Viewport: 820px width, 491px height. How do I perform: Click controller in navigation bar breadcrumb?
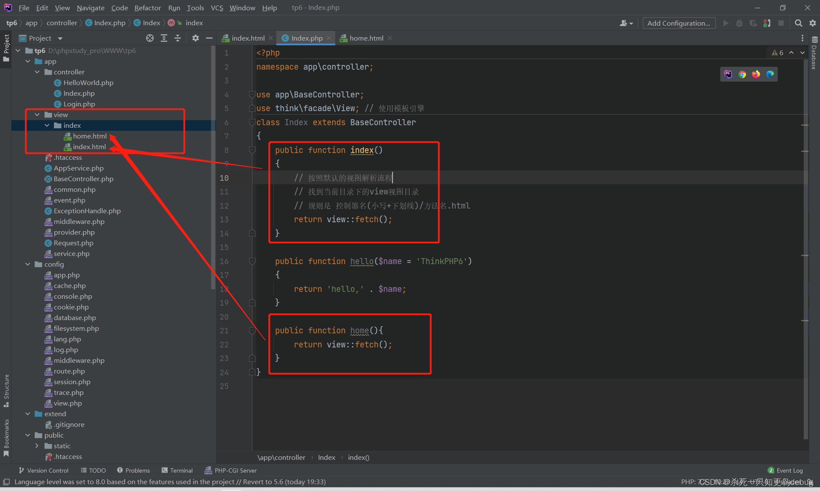pyautogui.click(x=62, y=23)
